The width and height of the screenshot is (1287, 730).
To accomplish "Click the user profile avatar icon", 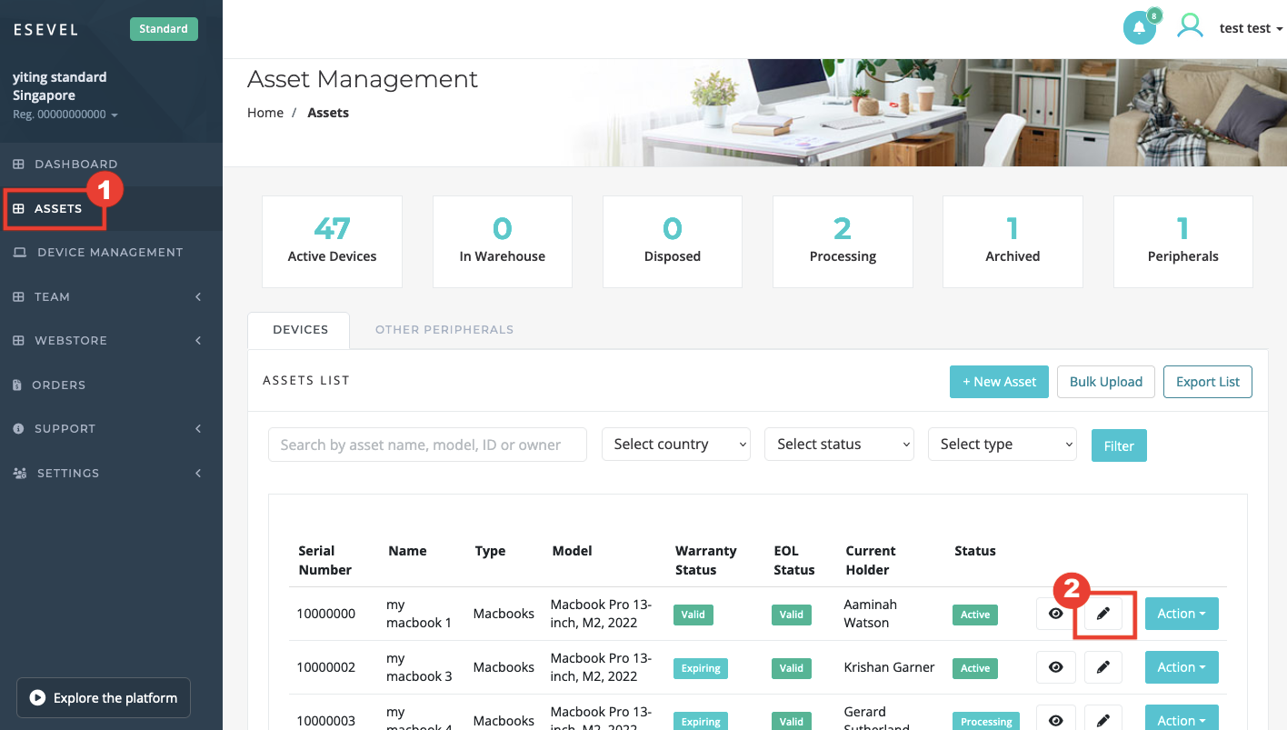I will 1190,25.
